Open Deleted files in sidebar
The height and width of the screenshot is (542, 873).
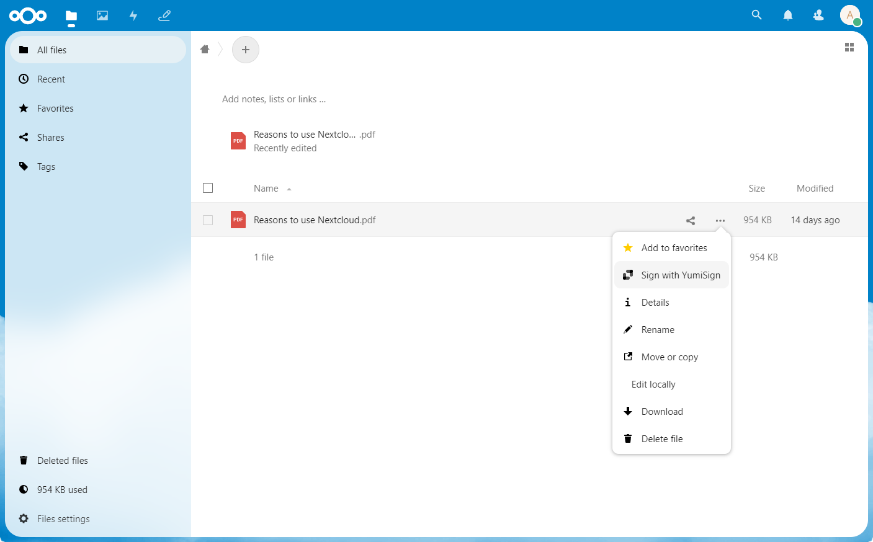tap(98, 460)
